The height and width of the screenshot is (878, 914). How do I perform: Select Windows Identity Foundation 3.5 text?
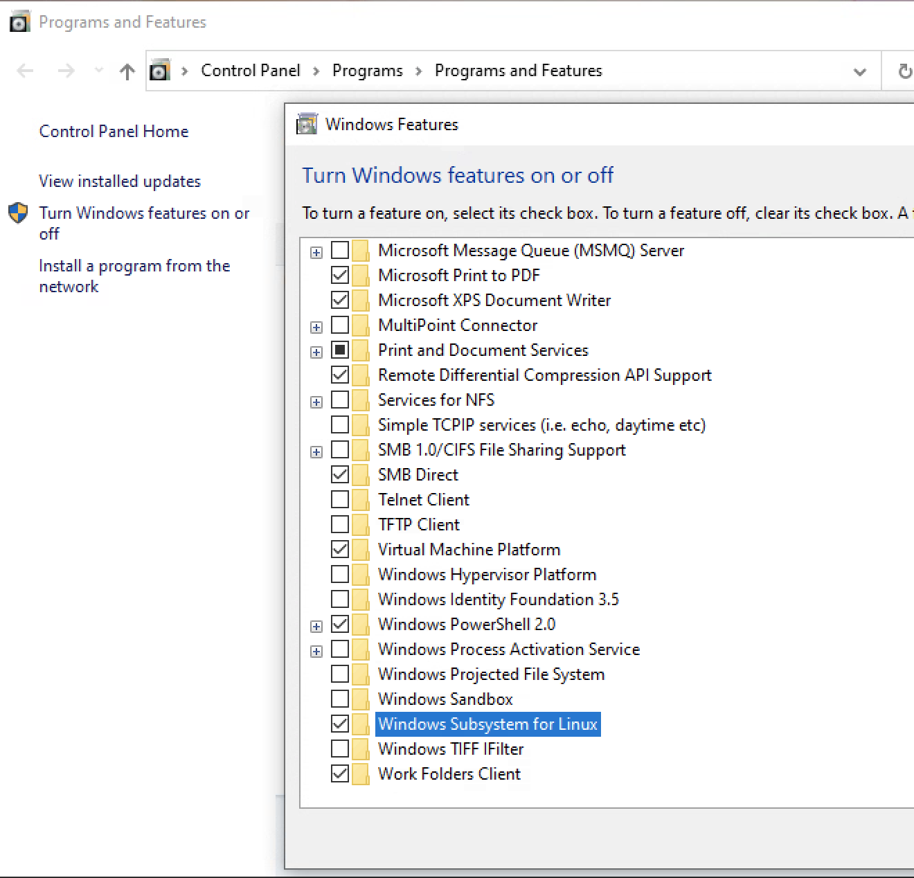coord(499,600)
